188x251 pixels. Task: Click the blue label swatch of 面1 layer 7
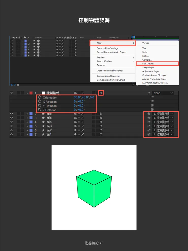[31, 134]
